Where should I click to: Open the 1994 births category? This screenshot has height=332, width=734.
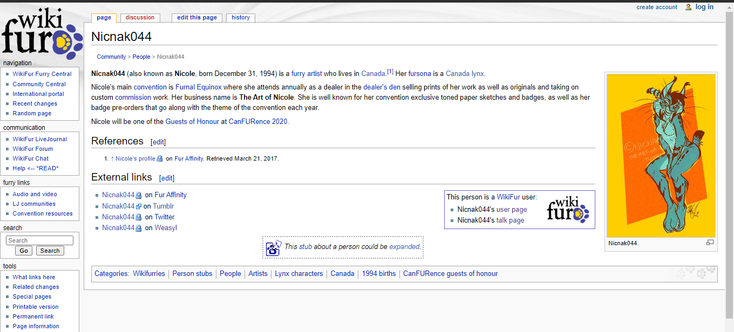(379, 274)
